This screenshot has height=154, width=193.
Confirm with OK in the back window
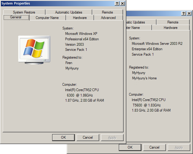(x=130, y=147)
